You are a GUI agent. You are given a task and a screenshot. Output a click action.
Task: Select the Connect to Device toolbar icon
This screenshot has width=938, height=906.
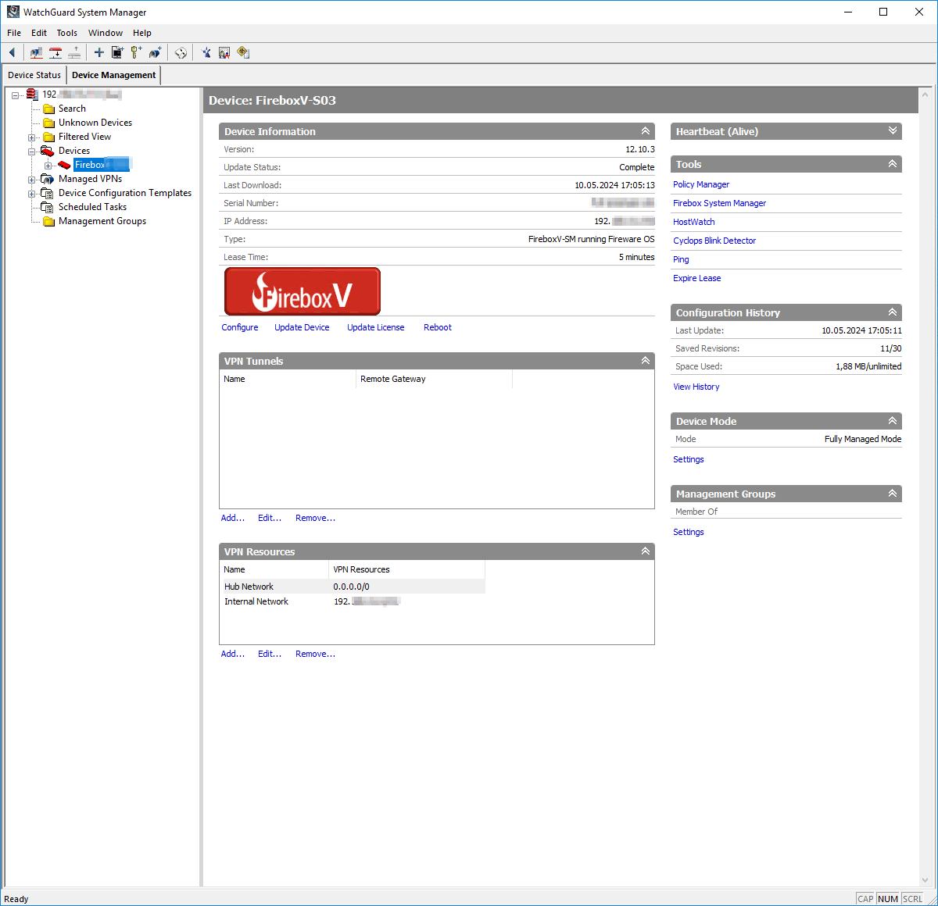36,52
